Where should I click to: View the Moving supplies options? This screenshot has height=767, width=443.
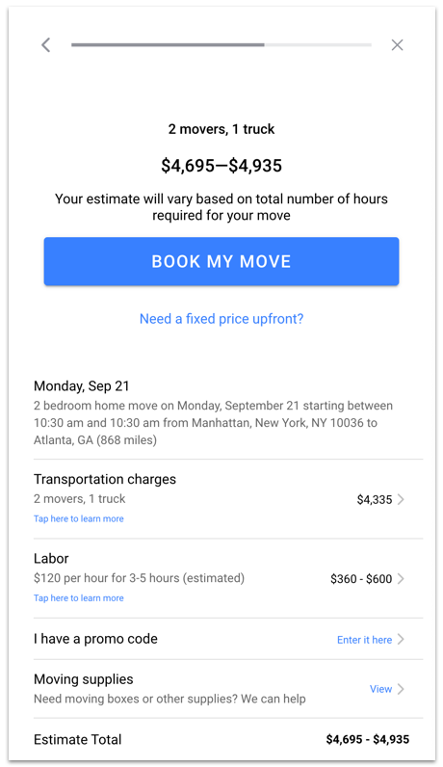[x=381, y=689]
